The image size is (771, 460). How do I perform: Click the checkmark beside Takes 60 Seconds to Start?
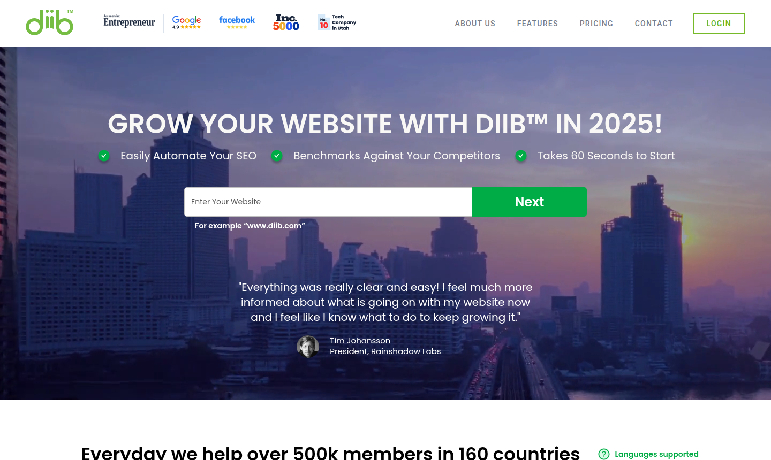click(x=521, y=156)
